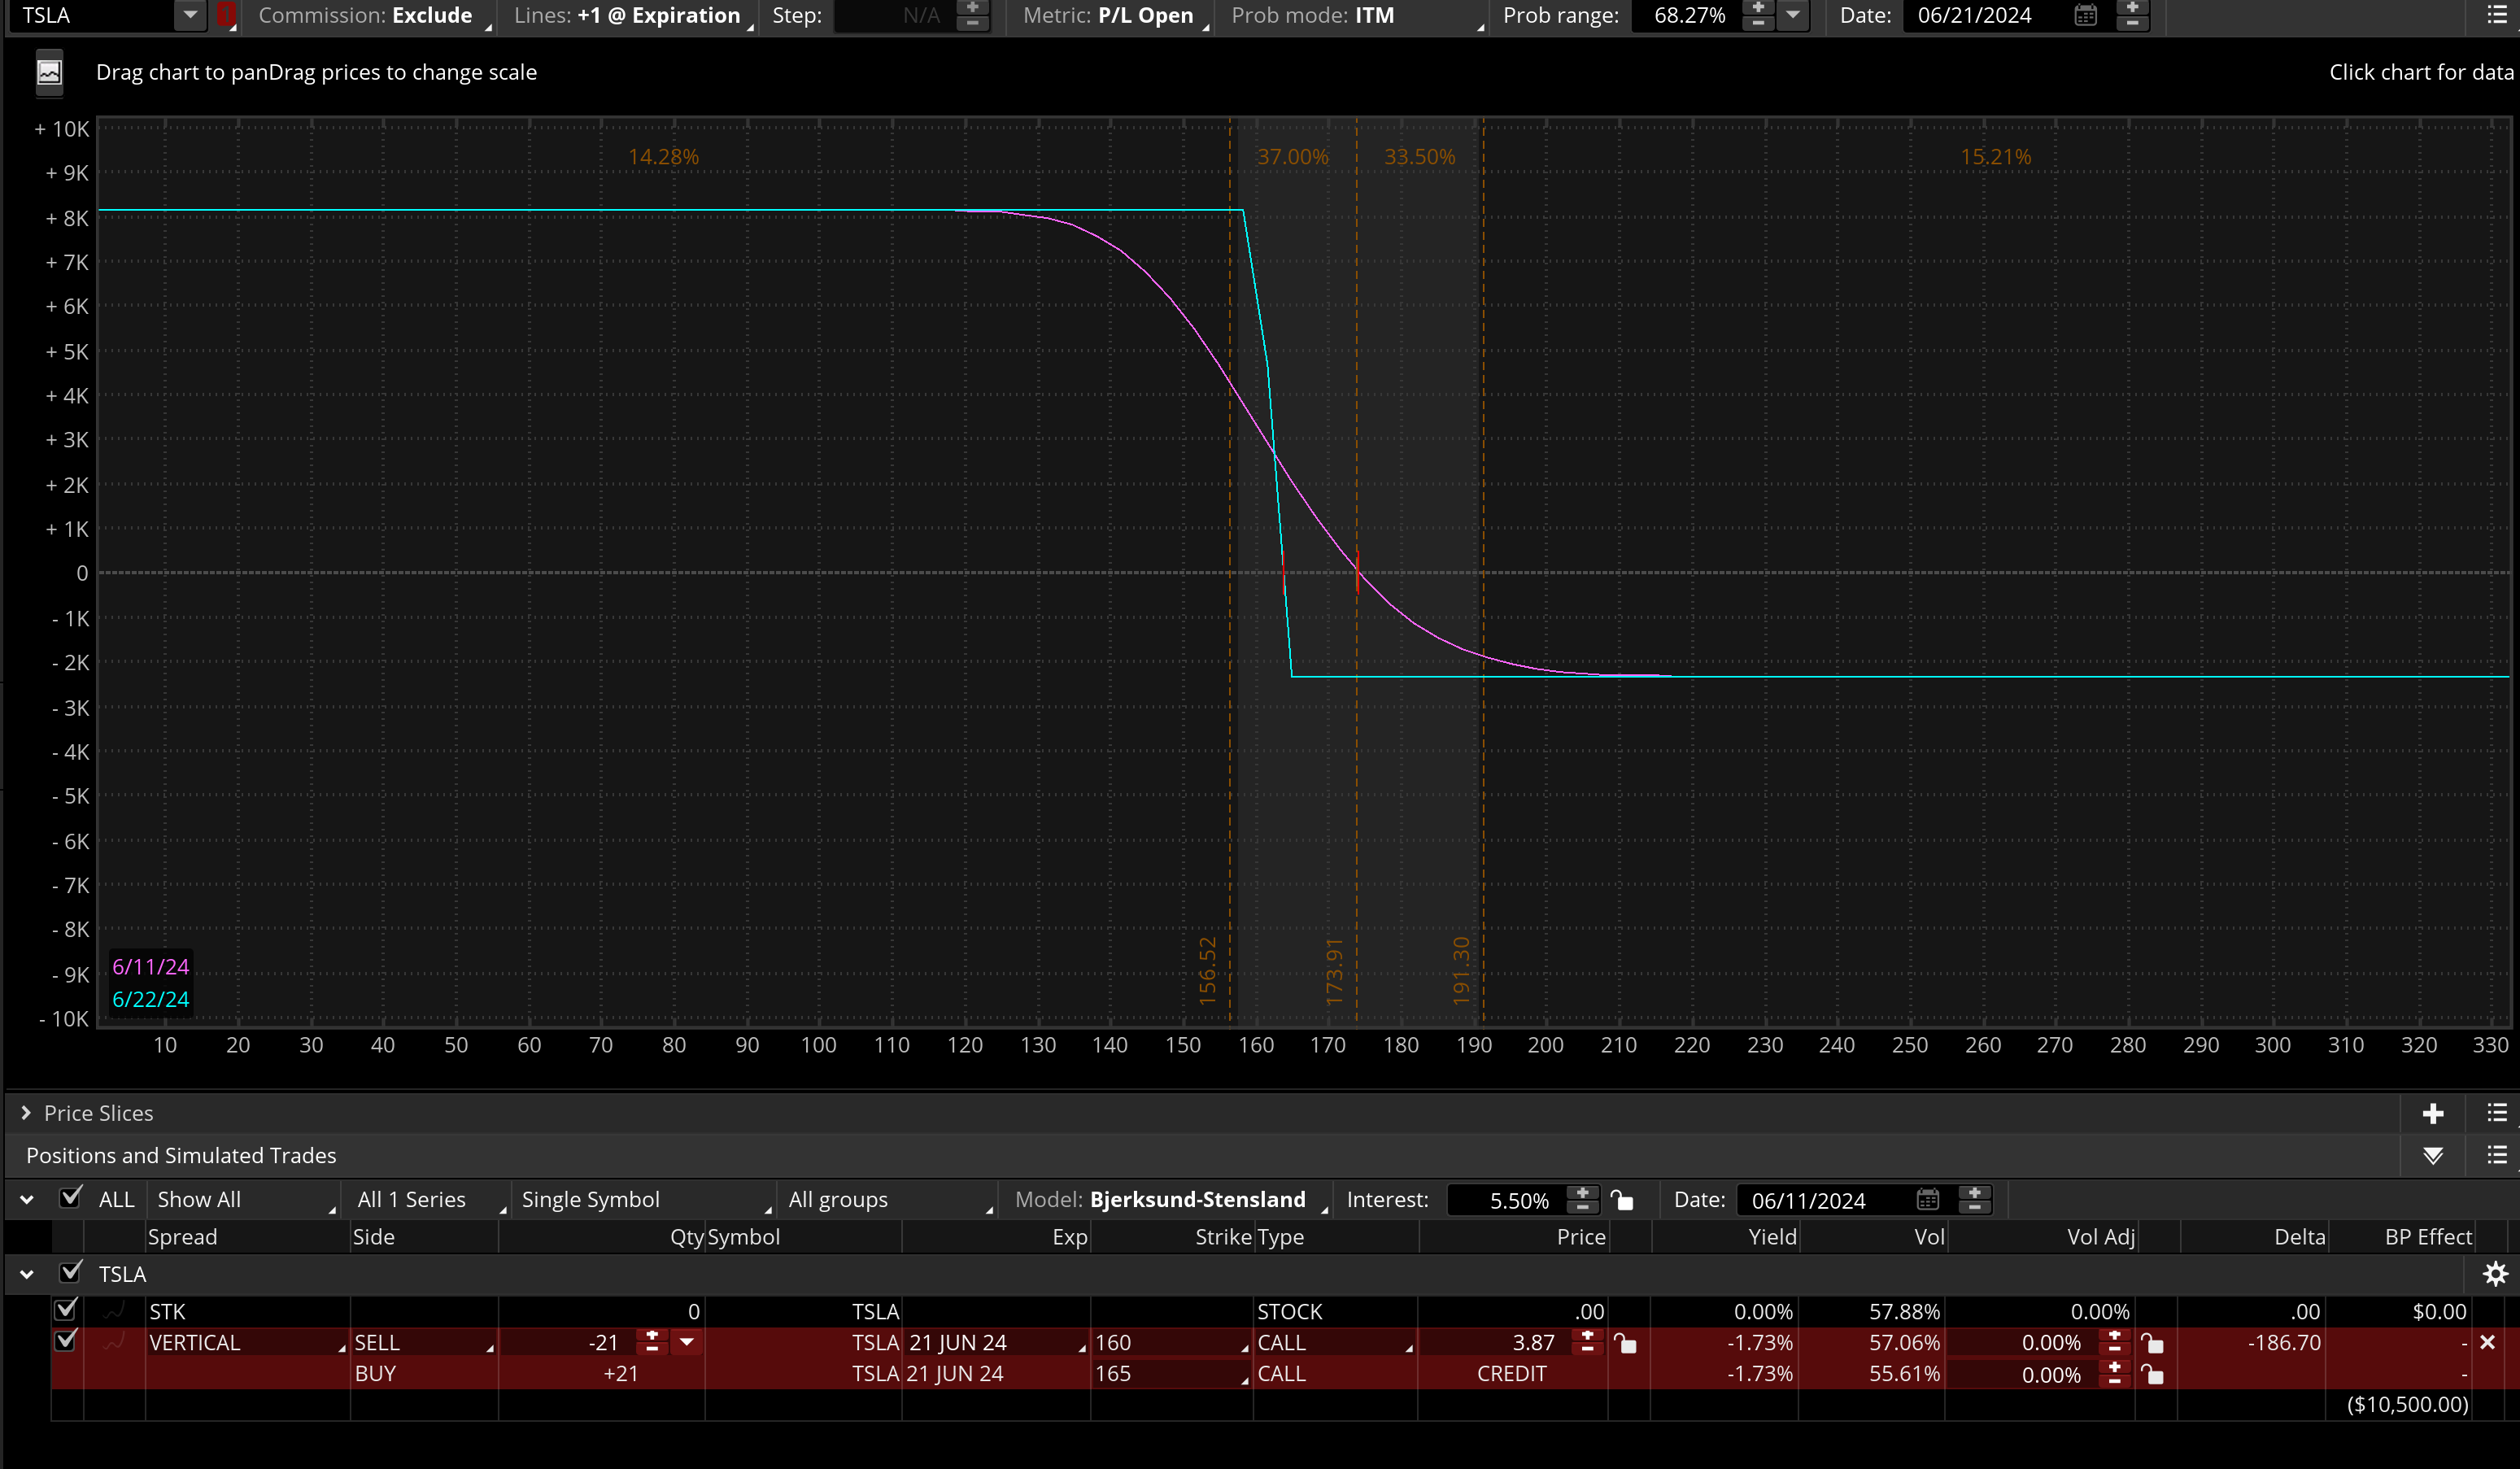Open the SELL row 21 JUN 24 expiration dropdown
Image resolution: width=2520 pixels, height=1469 pixels.
click(996, 1342)
